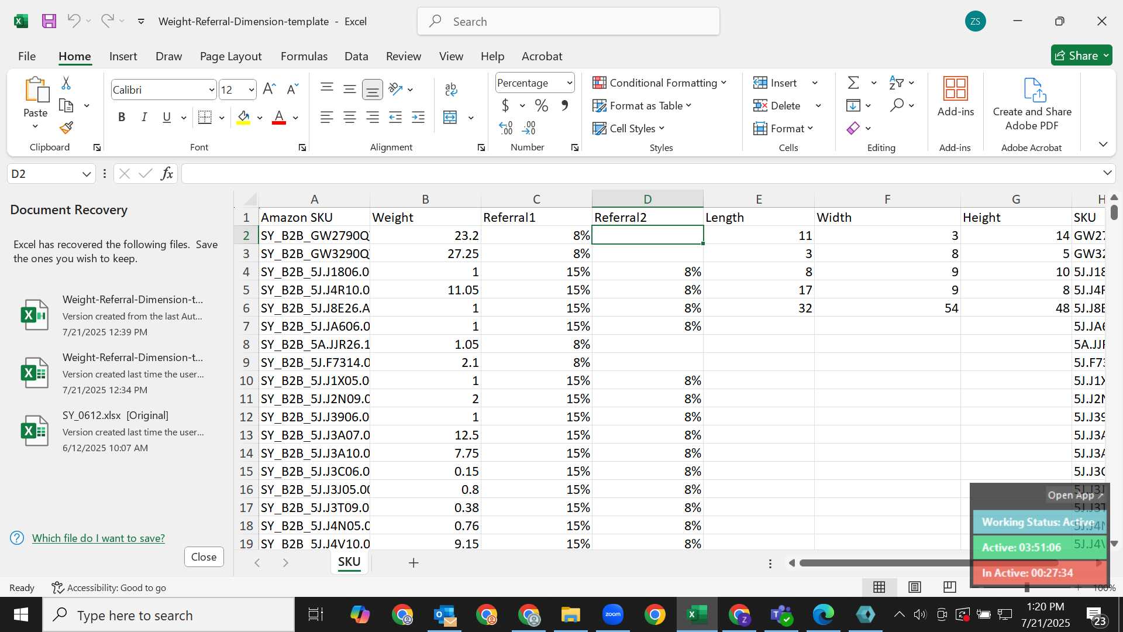This screenshot has width=1123, height=632.
Task: Increase font size with large A icon
Action: coord(269,90)
